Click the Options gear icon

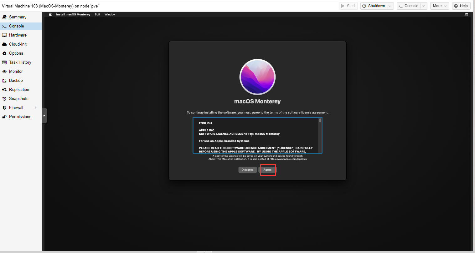coord(4,53)
